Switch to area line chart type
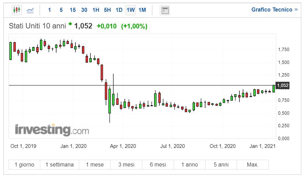304x179 pixels. tap(30, 10)
